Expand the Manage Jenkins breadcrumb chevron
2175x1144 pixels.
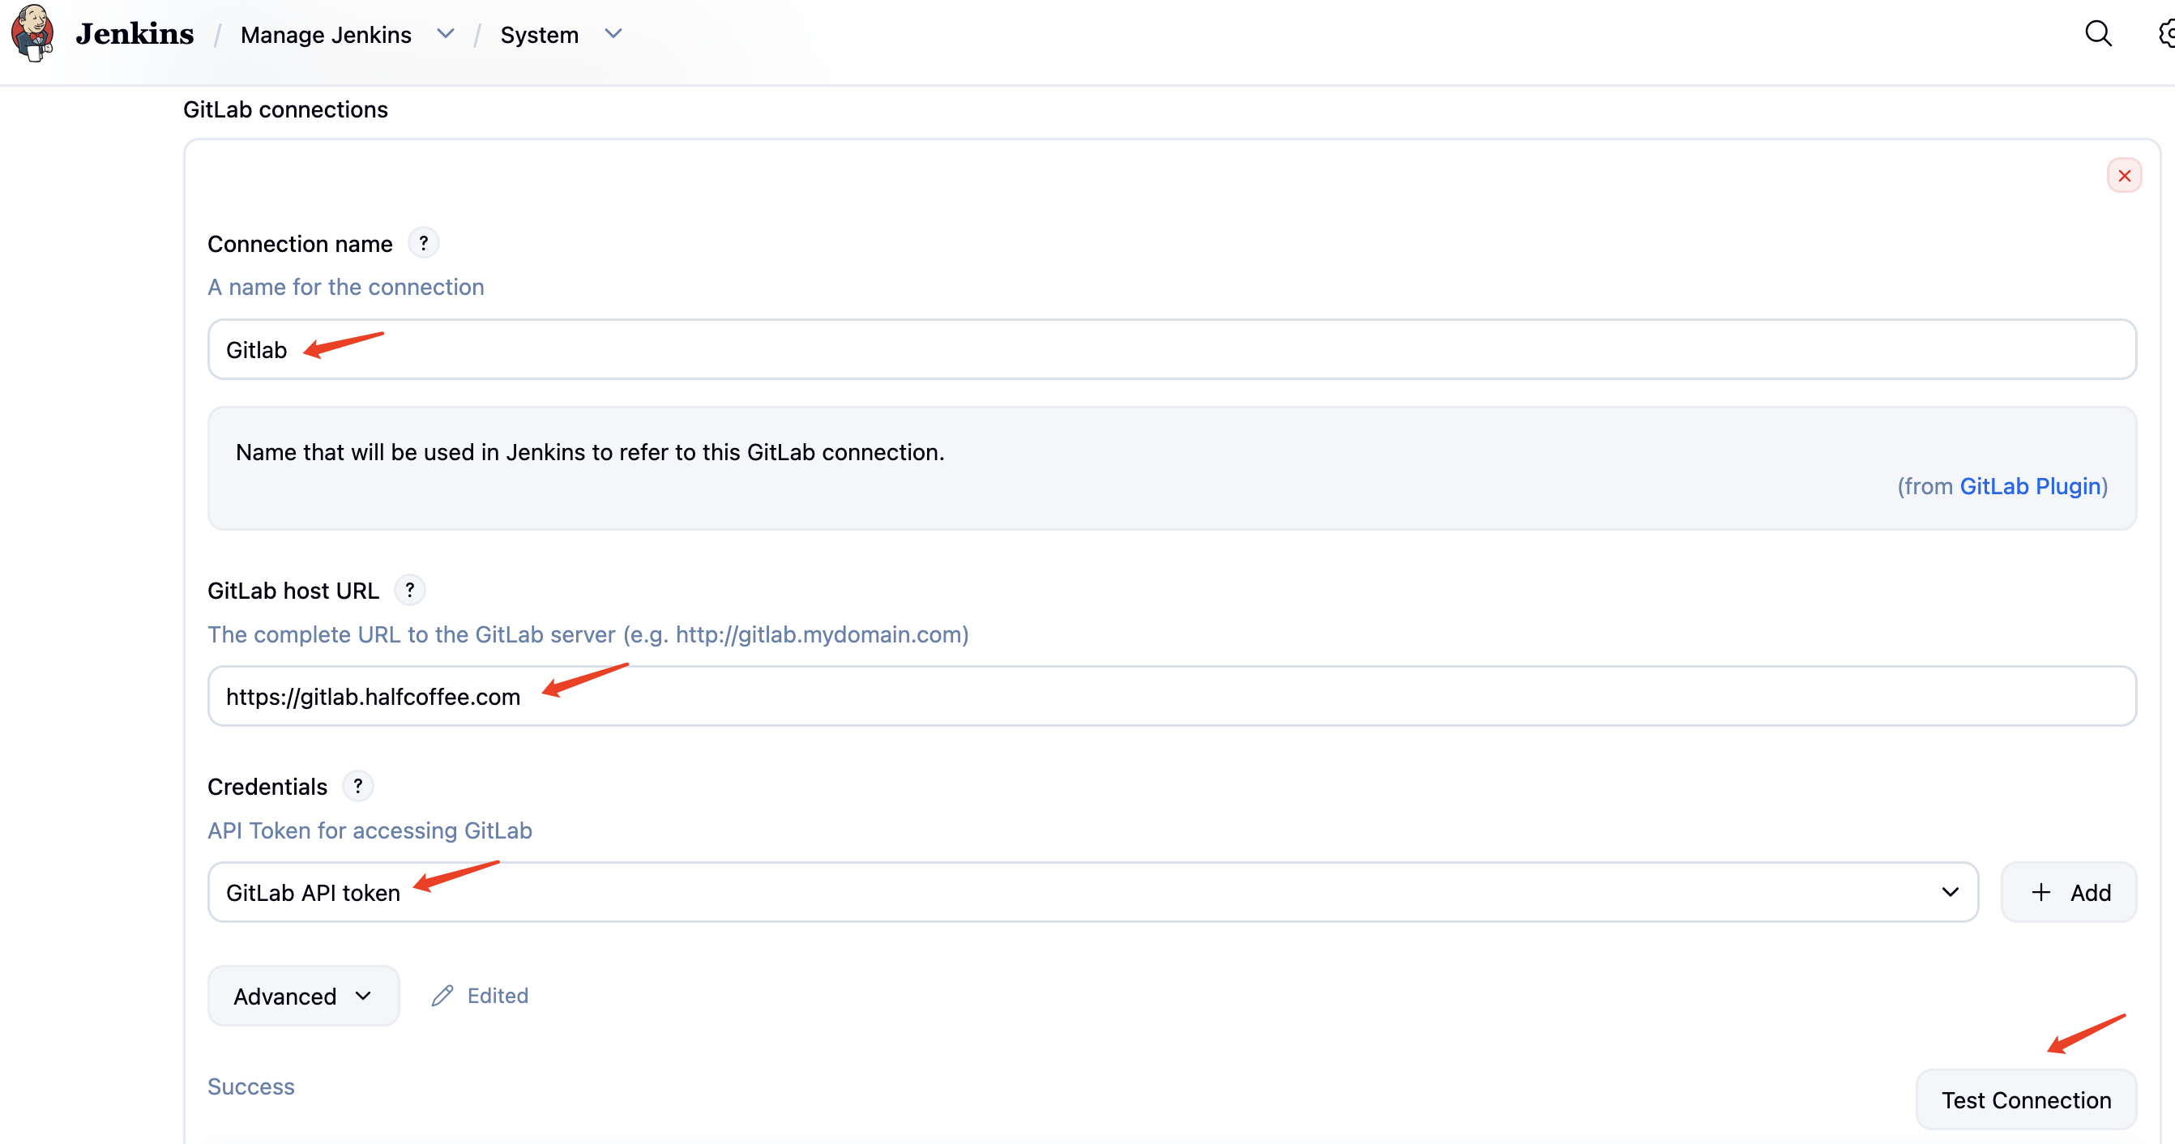click(x=445, y=34)
